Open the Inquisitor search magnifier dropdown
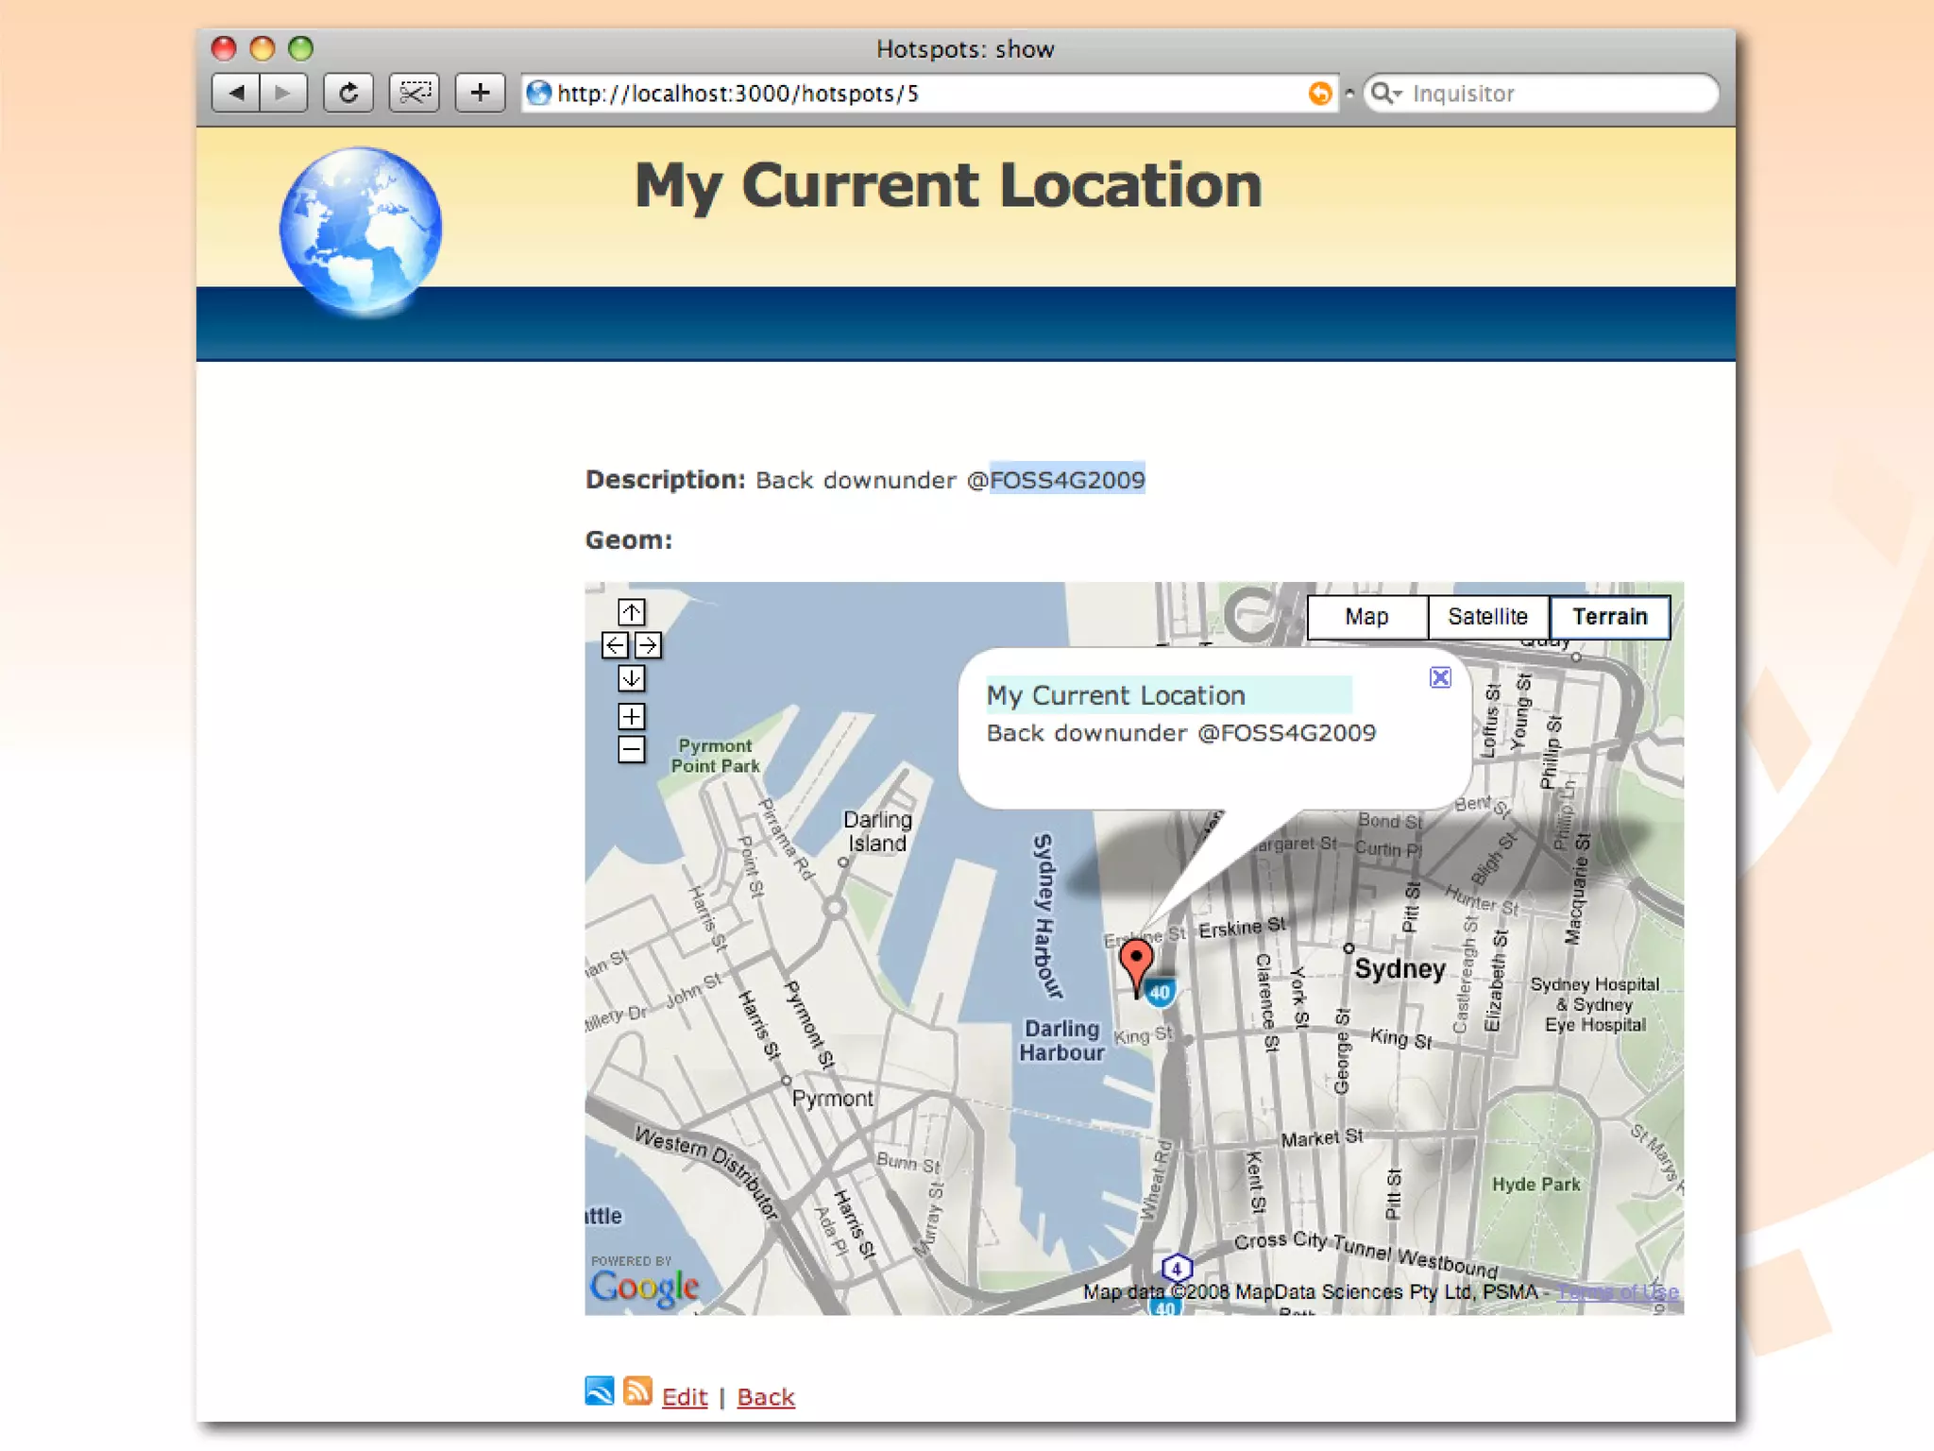 (x=1385, y=93)
